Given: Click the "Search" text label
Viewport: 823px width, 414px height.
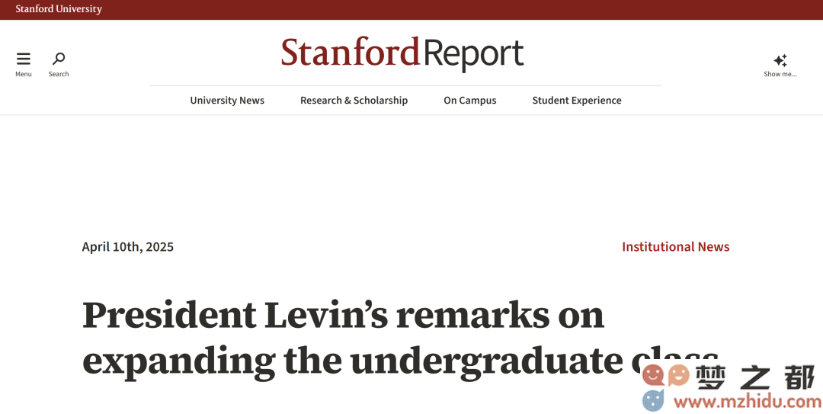Looking at the screenshot, I should pyautogui.click(x=59, y=74).
